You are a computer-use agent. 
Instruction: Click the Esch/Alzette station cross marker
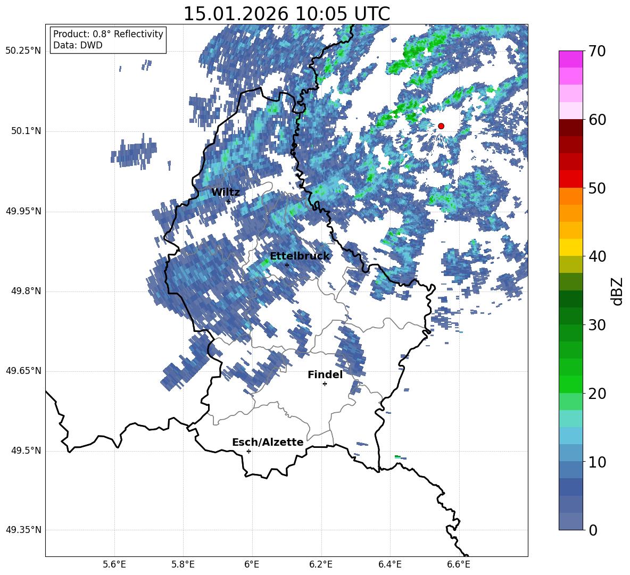tap(248, 451)
